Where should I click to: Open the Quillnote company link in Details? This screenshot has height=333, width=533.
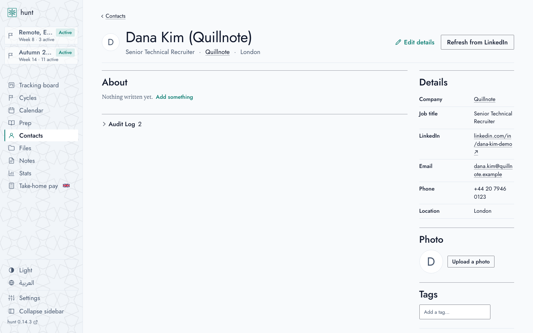(485, 99)
